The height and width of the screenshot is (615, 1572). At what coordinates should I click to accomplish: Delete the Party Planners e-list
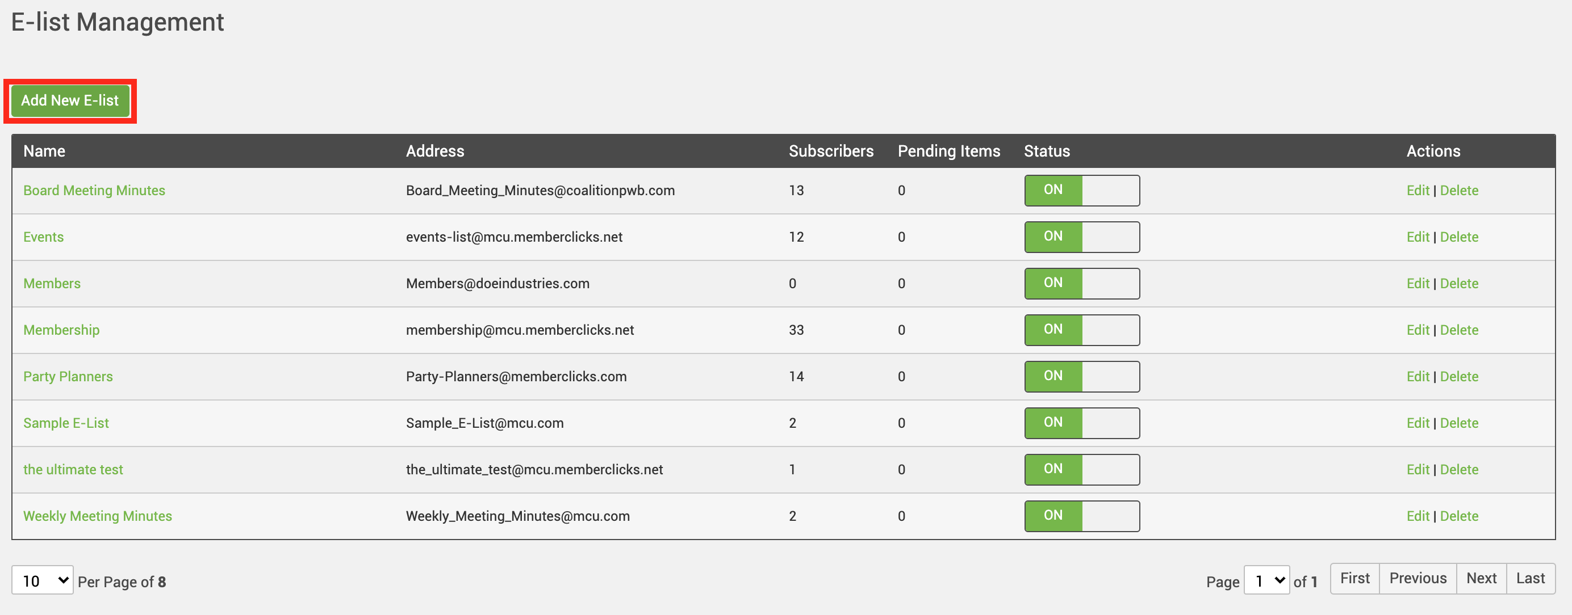pos(1459,377)
